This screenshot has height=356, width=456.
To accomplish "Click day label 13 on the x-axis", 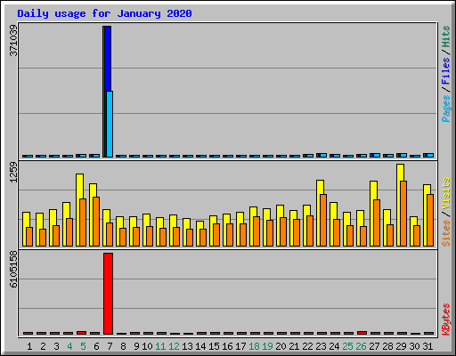I will point(187,346).
